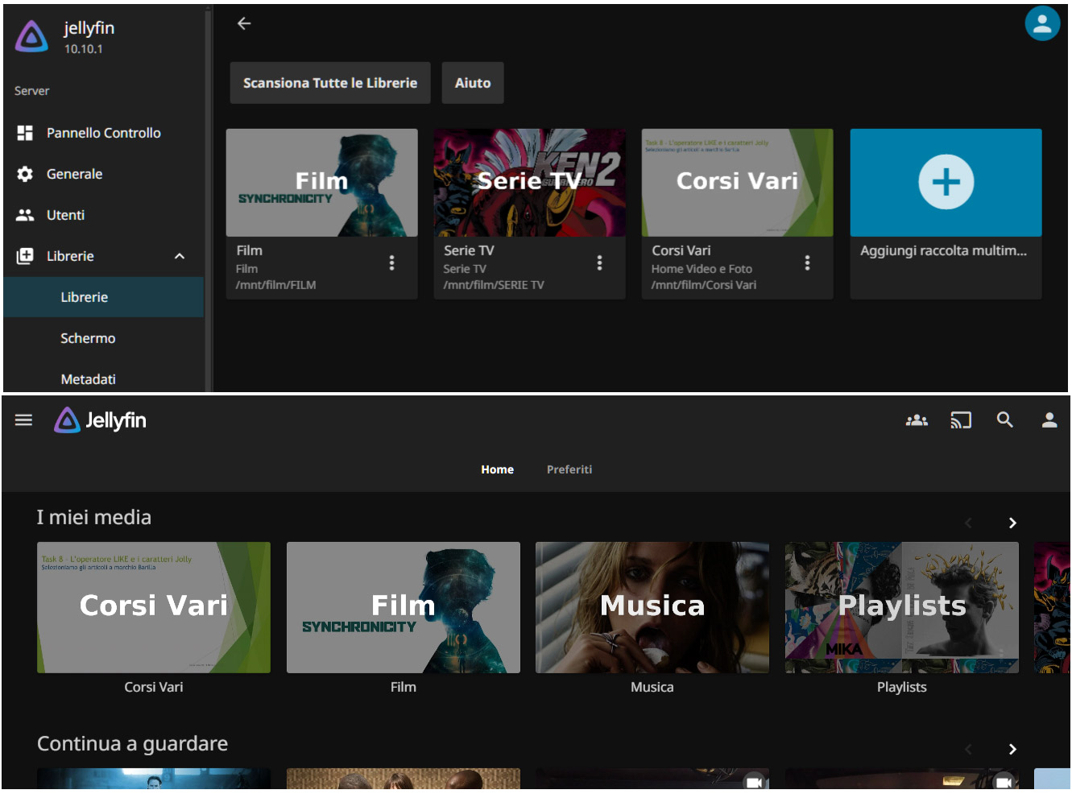Click the plus icon to add media library

point(946,182)
